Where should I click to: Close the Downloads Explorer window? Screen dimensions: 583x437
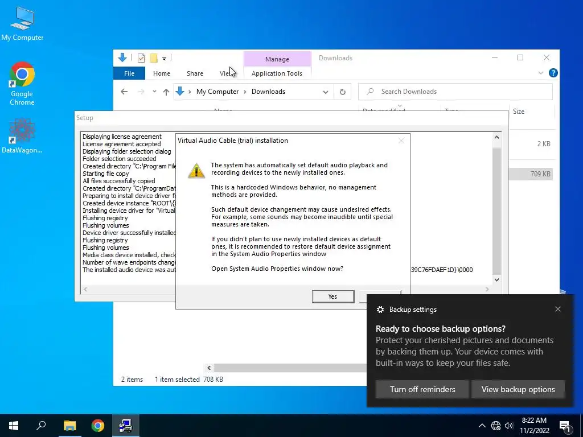546,57
